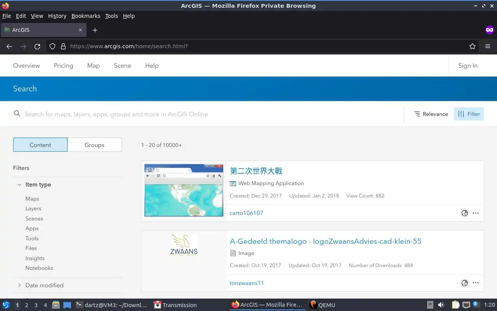Open more options for carto106107 item

tap(476, 213)
